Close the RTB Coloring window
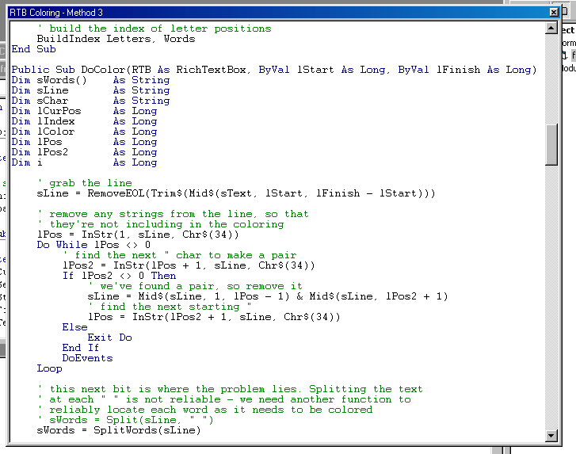 click(553, 13)
